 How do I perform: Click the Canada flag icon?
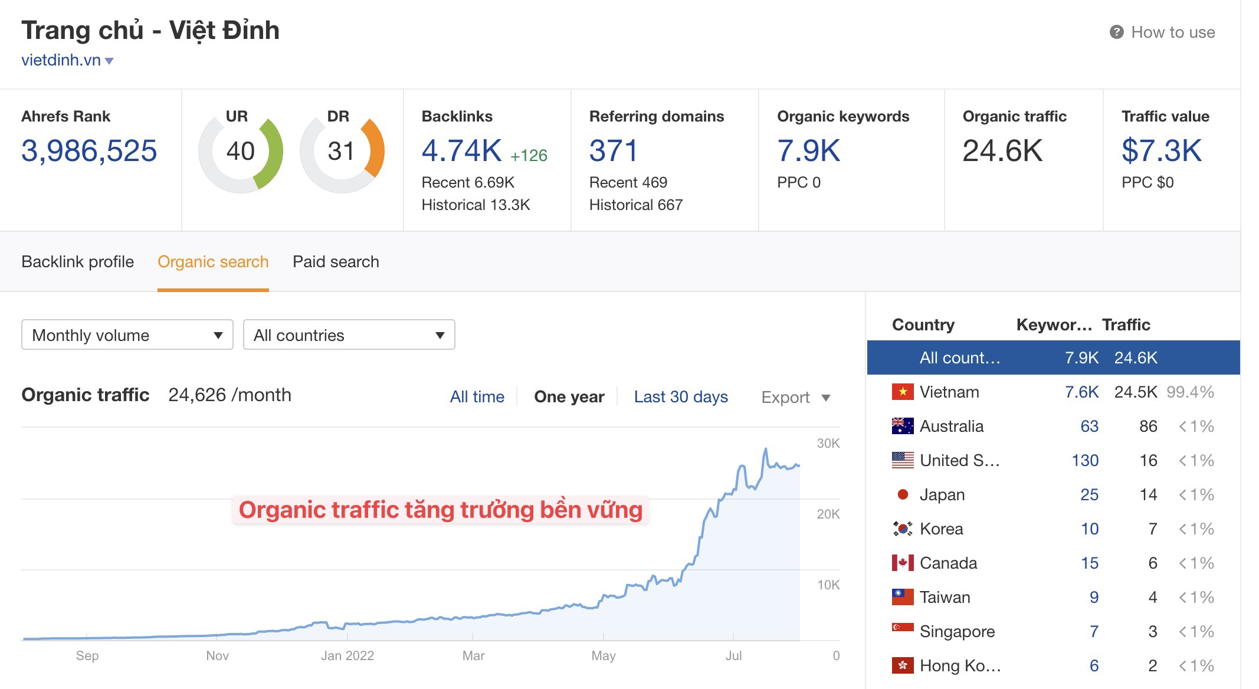click(903, 563)
